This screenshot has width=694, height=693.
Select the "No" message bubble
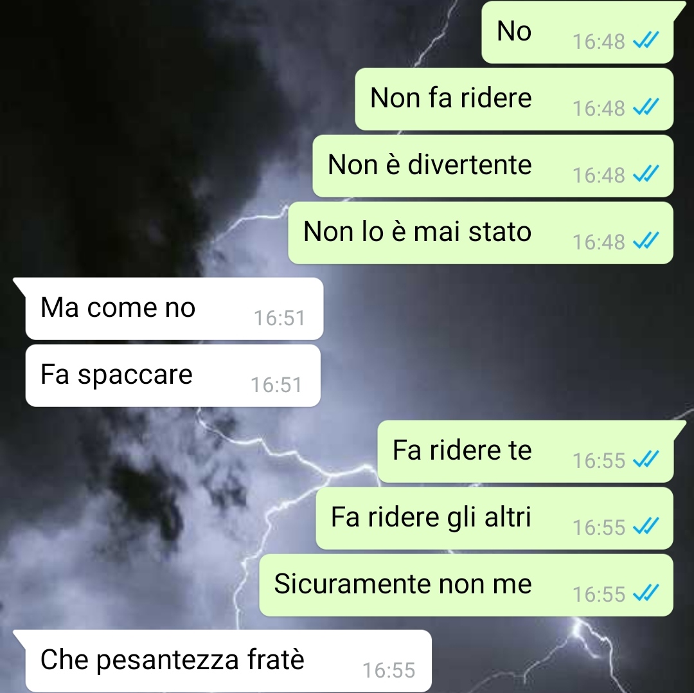coord(578,32)
